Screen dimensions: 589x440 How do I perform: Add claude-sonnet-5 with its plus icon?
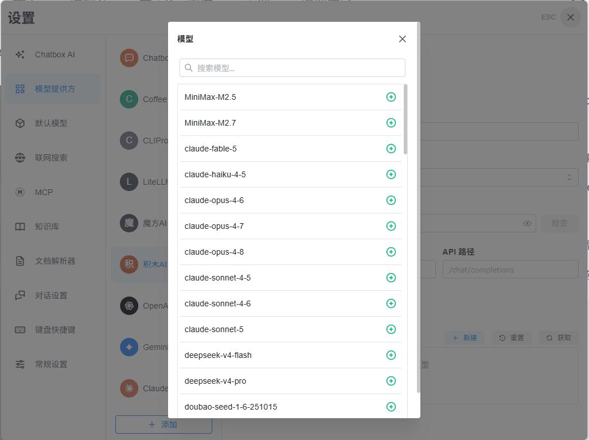(x=391, y=329)
